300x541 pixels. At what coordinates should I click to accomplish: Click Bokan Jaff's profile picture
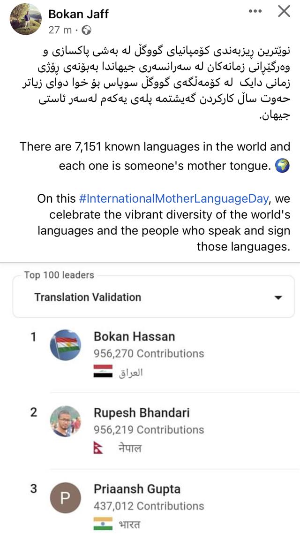click(26, 19)
